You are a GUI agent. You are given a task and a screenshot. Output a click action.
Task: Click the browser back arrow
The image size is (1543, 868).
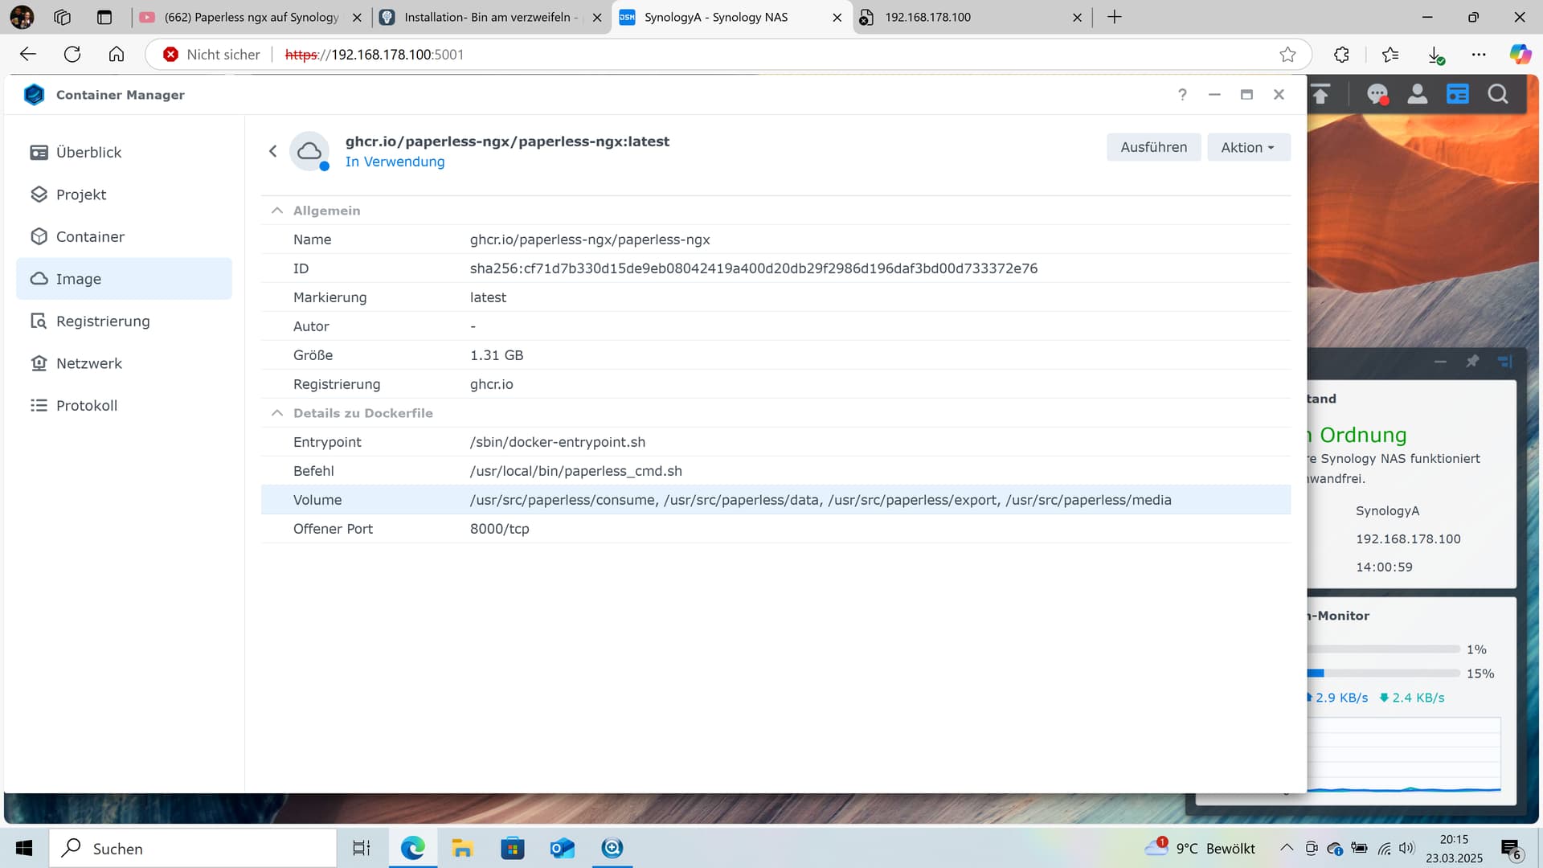[x=28, y=54]
